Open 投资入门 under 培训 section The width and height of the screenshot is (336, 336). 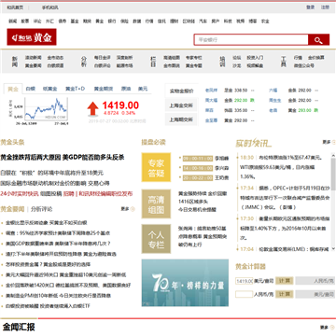[x=255, y=58]
